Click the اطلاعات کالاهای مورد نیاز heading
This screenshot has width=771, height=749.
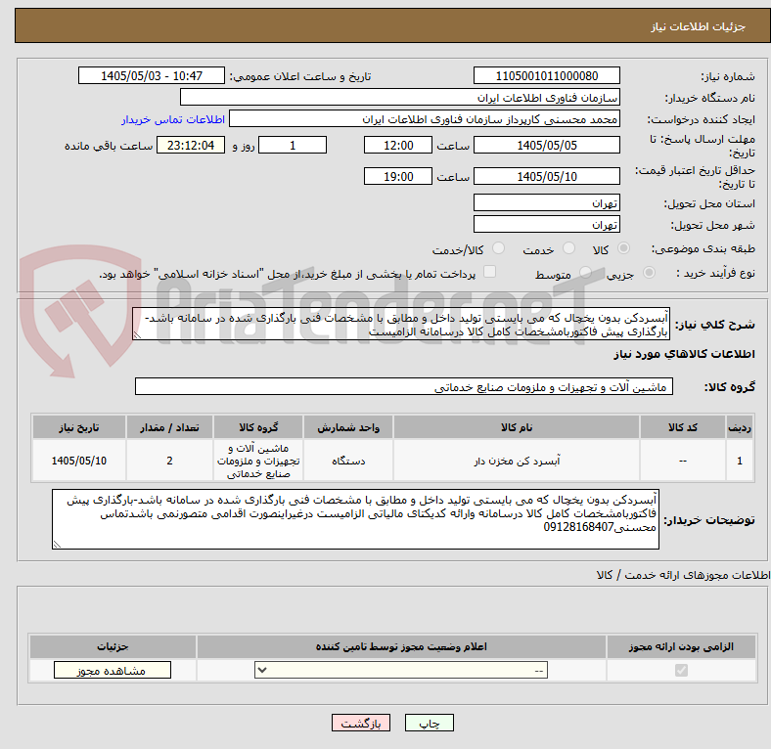(684, 354)
